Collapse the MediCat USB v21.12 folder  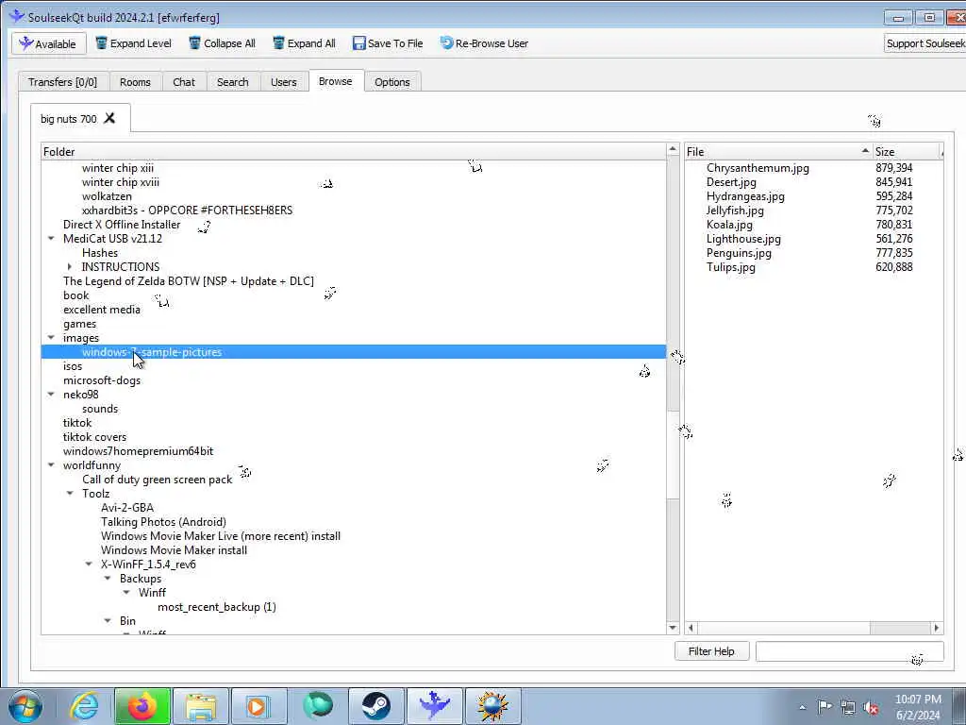pos(51,239)
